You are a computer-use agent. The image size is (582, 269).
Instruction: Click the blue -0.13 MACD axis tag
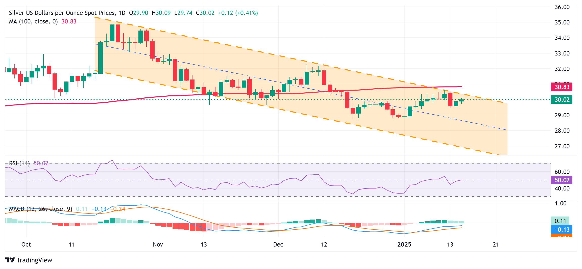click(x=562, y=230)
